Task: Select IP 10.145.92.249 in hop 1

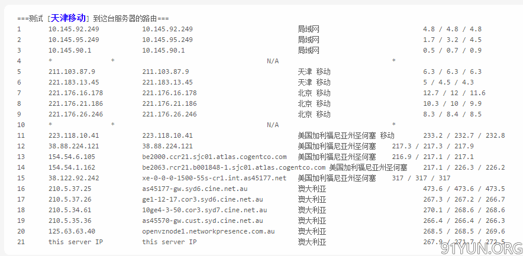Action: (74, 29)
